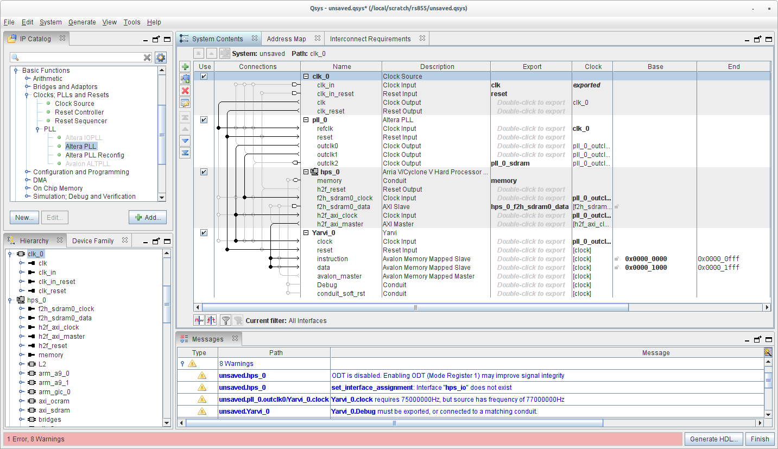
Task: Click the System Contents horizontal scrollbar
Action: (x=415, y=307)
